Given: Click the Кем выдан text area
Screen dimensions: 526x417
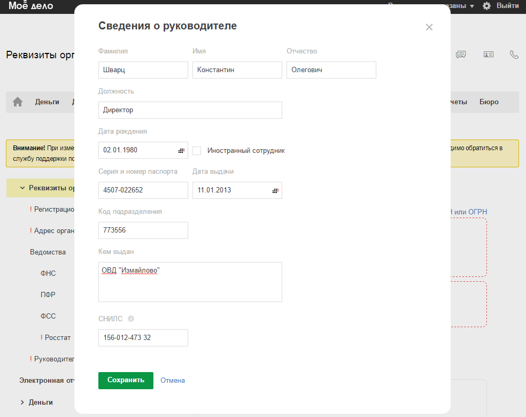Looking at the screenshot, I should click(x=190, y=282).
